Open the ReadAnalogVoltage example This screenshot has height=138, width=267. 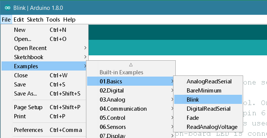point(208,127)
